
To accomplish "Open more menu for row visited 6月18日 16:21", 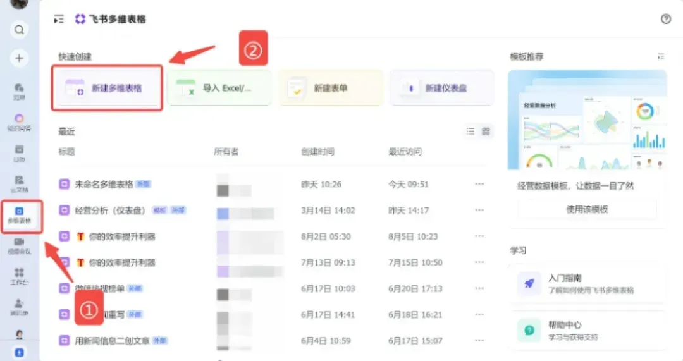I will (x=479, y=314).
